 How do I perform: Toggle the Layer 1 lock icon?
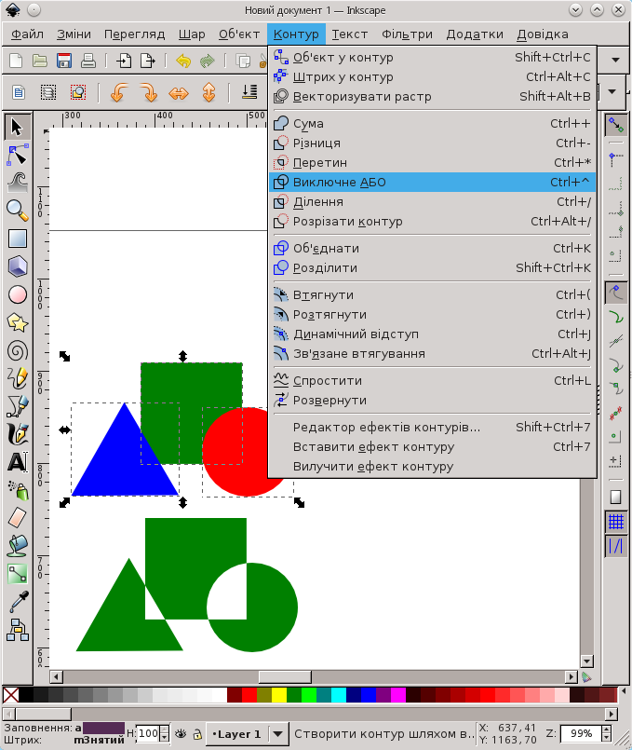(x=197, y=733)
